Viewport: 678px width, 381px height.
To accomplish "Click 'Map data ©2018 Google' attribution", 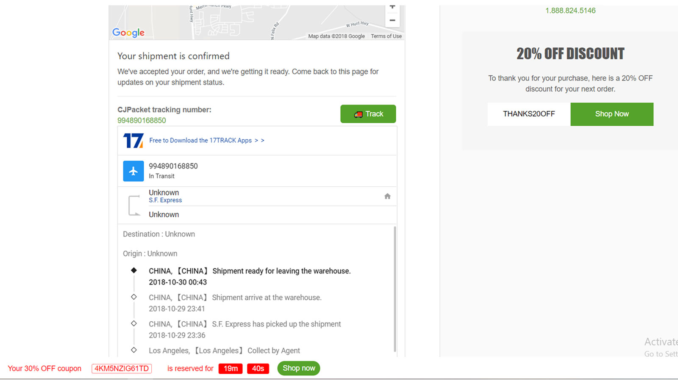I will [336, 36].
